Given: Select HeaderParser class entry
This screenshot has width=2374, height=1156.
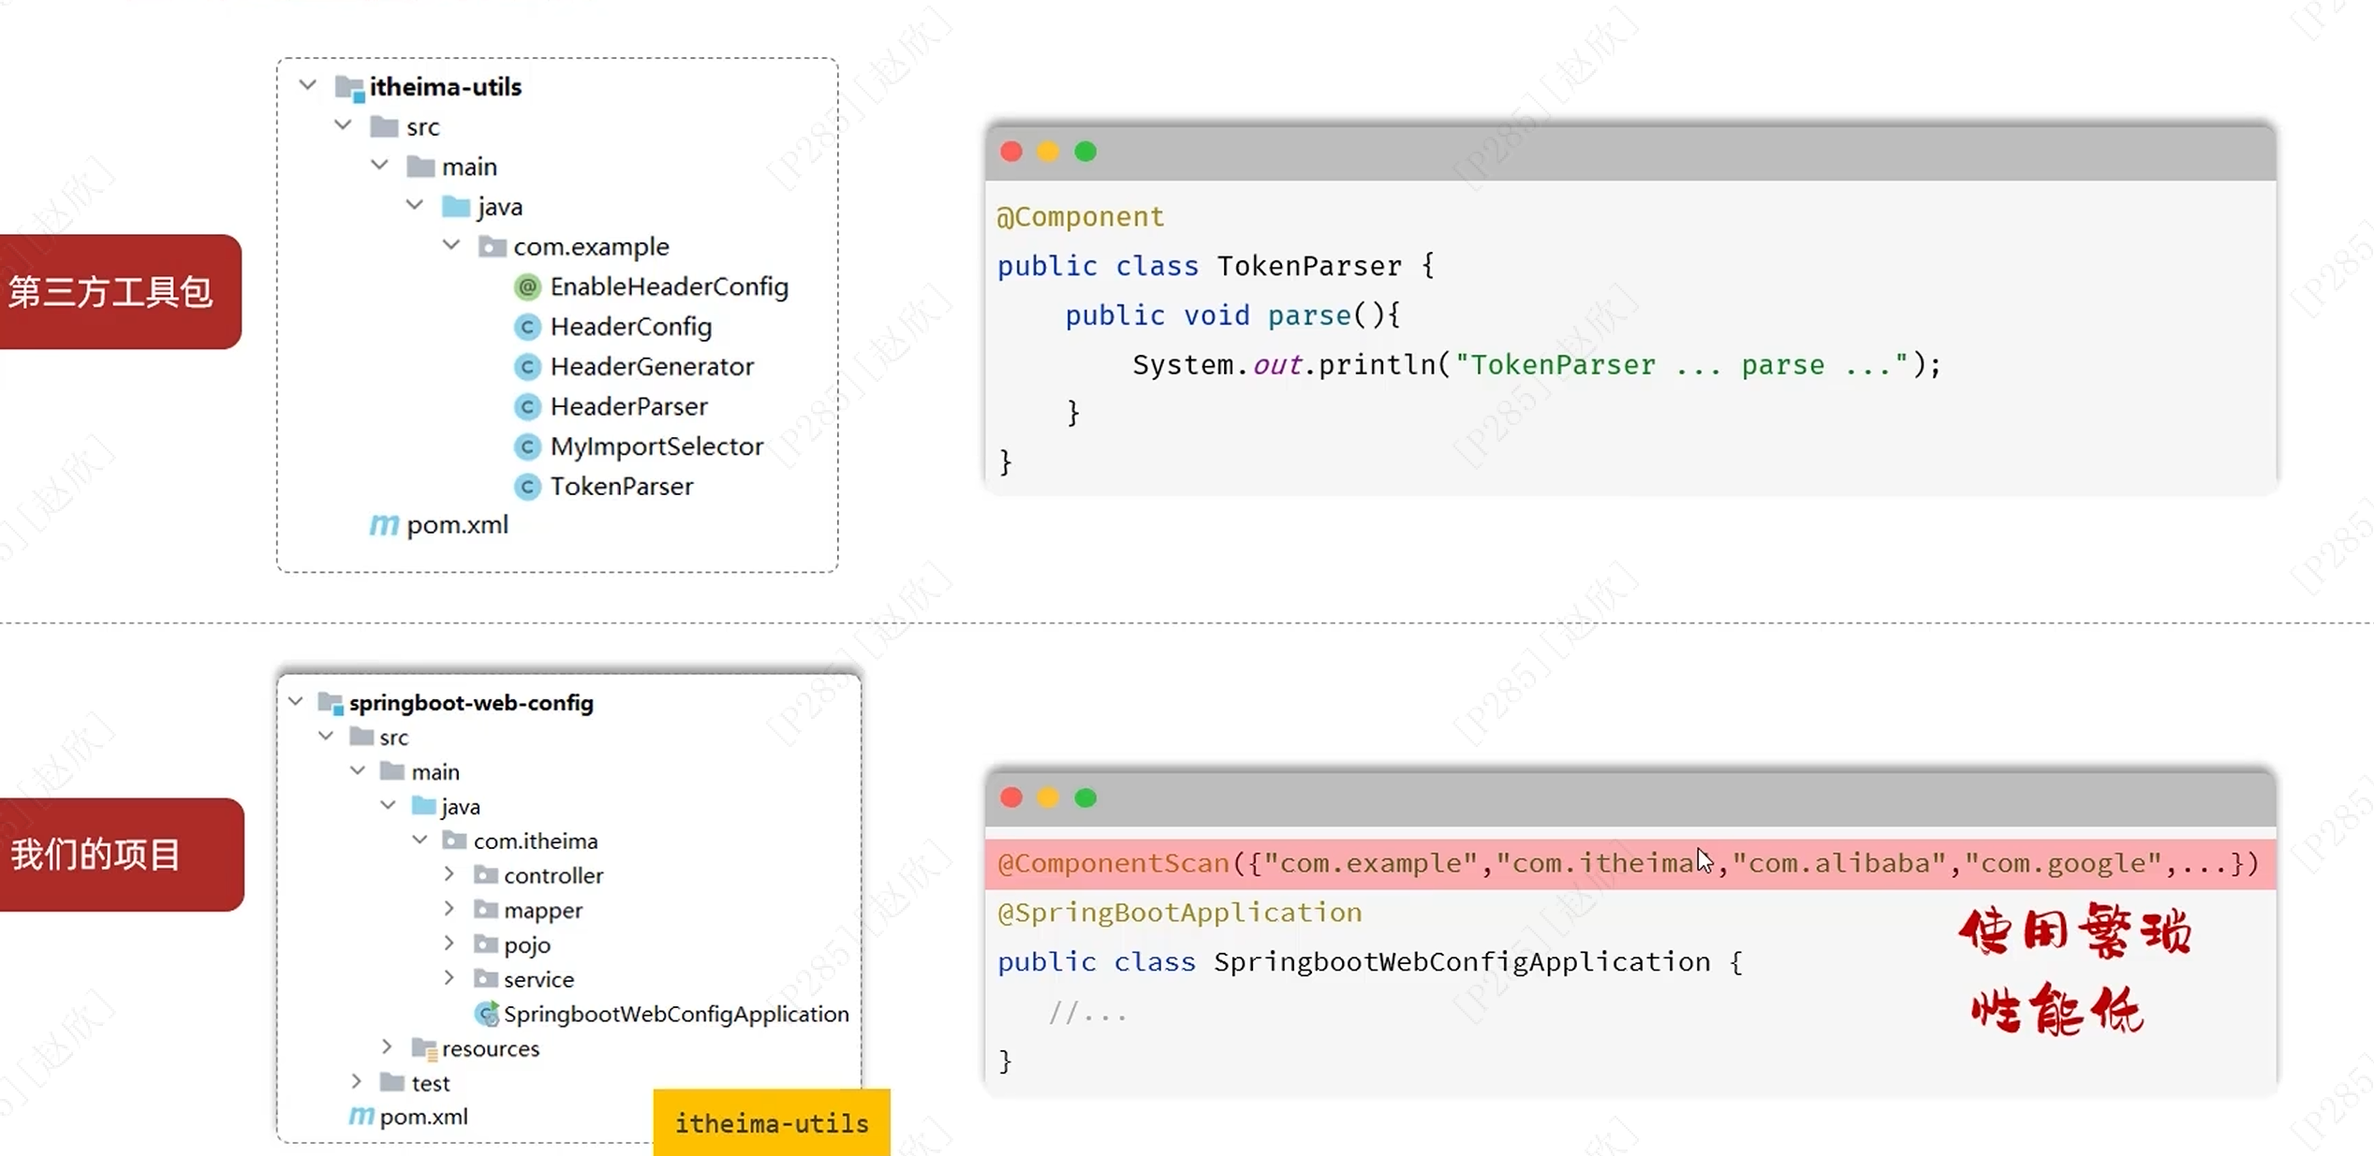Looking at the screenshot, I should tap(628, 407).
